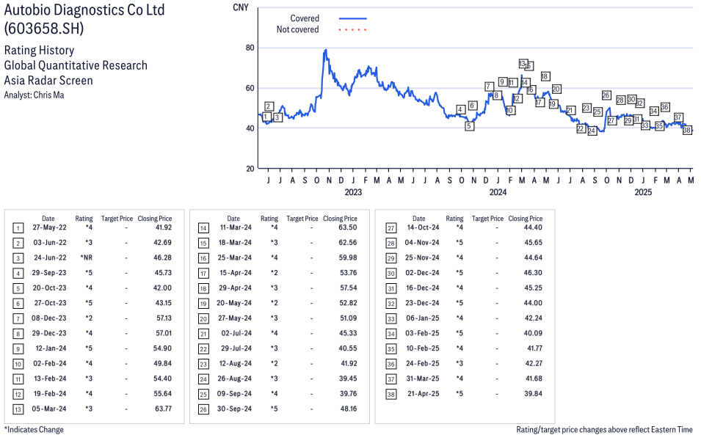The width and height of the screenshot is (701, 435).
Task: Click chart marker 26 on the graph
Action: pyautogui.click(x=606, y=95)
